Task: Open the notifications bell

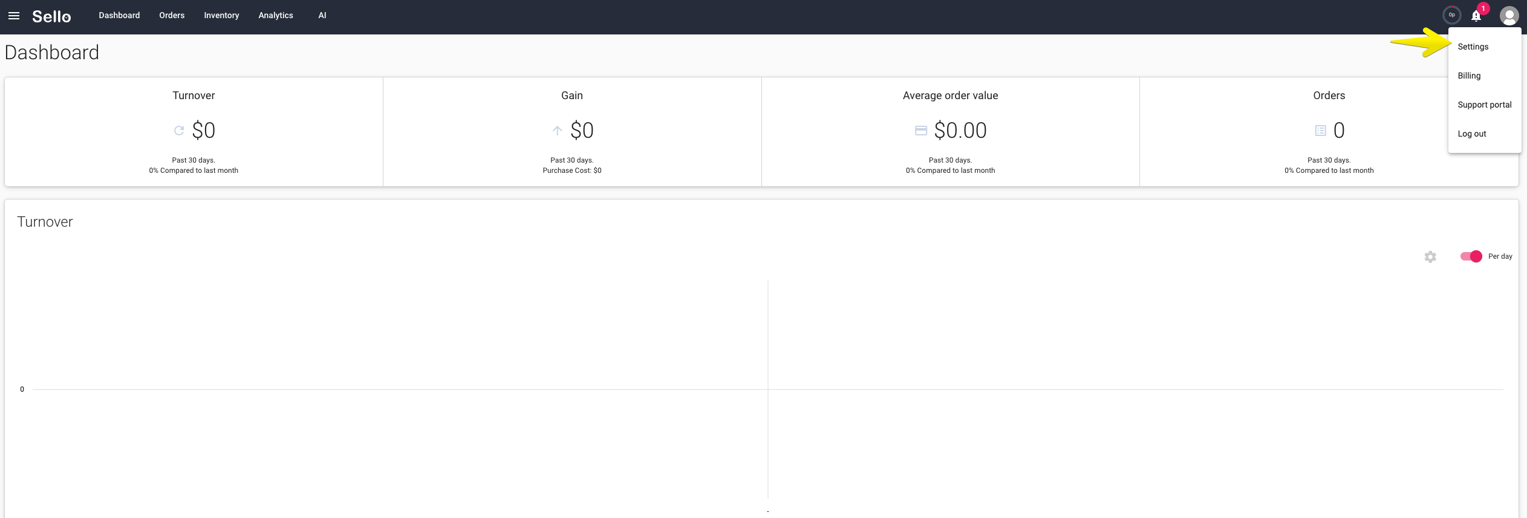Action: click(1476, 16)
